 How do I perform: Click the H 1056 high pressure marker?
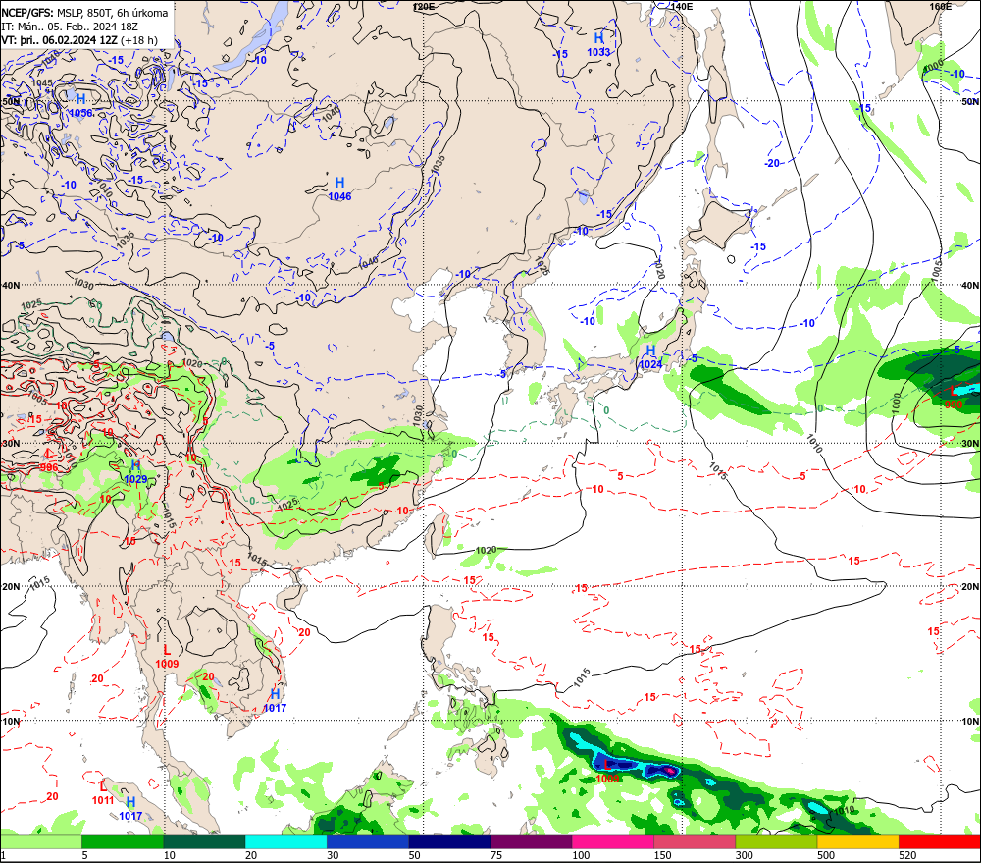click(80, 105)
